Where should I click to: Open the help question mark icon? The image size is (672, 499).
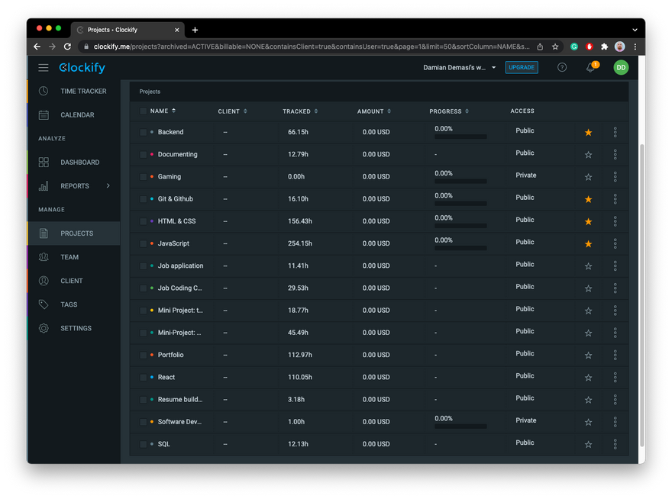coord(562,67)
